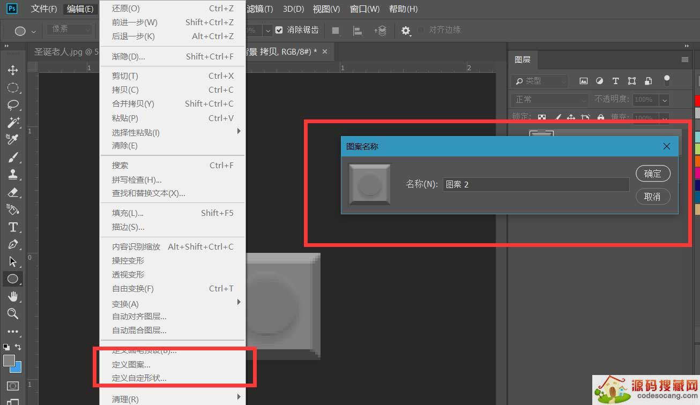Select the Zoom magnifier tool
This screenshot has width=700, height=405.
coord(13,313)
